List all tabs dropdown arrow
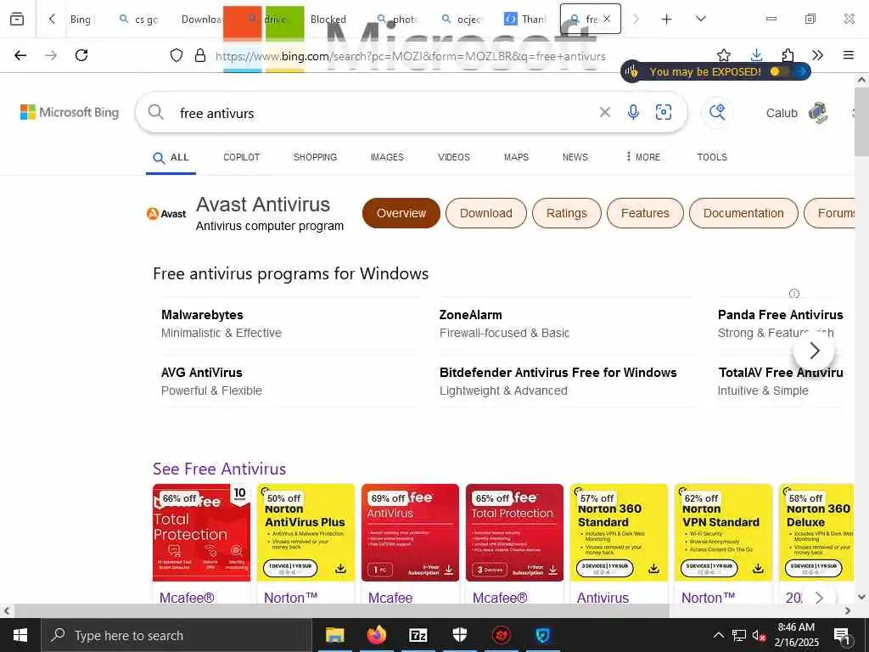Image resolution: width=869 pixels, height=652 pixels. click(700, 19)
